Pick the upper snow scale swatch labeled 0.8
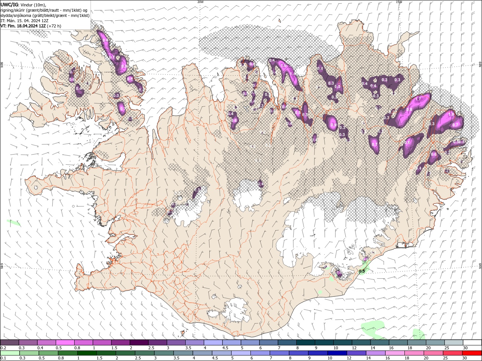 pos(84,342)
